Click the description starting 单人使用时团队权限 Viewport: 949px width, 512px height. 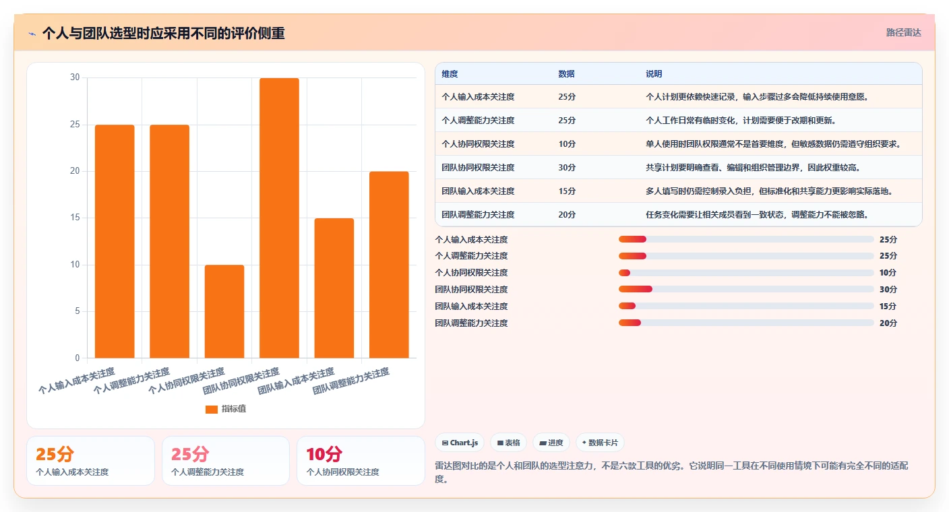tap(774, 144)
